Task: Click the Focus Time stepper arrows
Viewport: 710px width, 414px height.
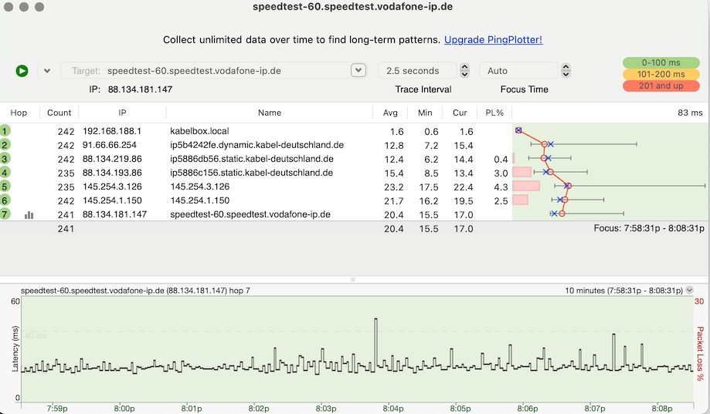Action: [566, 71]
